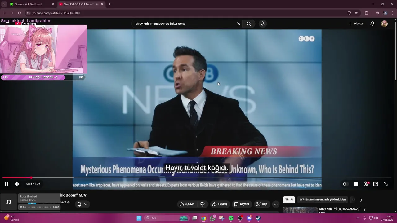
Task: Click the search magnifier button
Action: tap(249, 24)
